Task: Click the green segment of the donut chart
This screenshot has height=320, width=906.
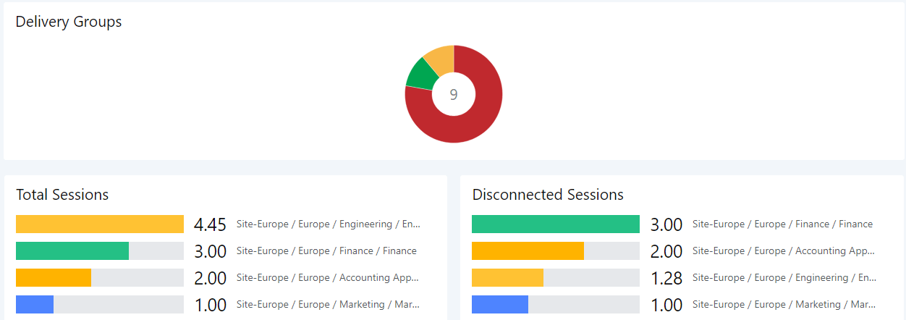Action: (x=420, y=72)
